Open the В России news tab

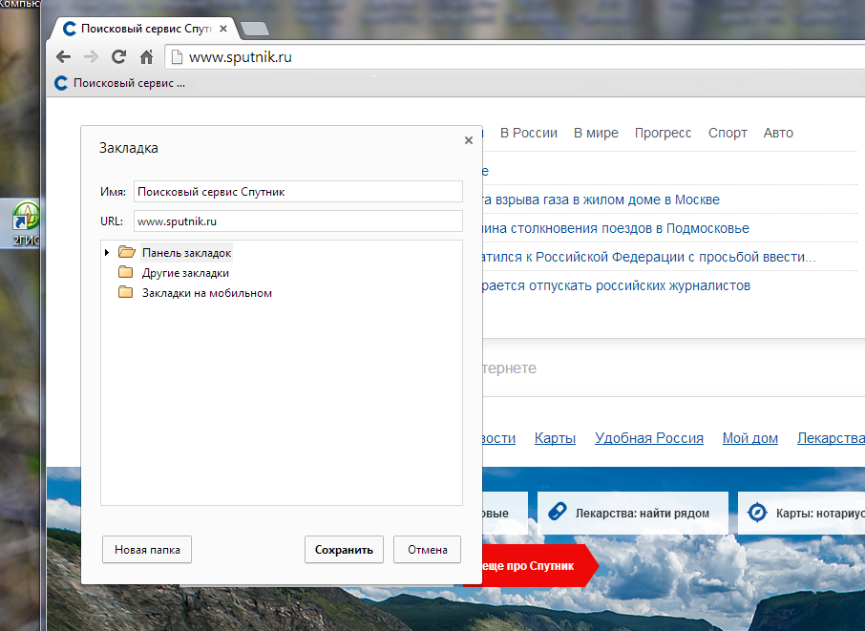529,133
